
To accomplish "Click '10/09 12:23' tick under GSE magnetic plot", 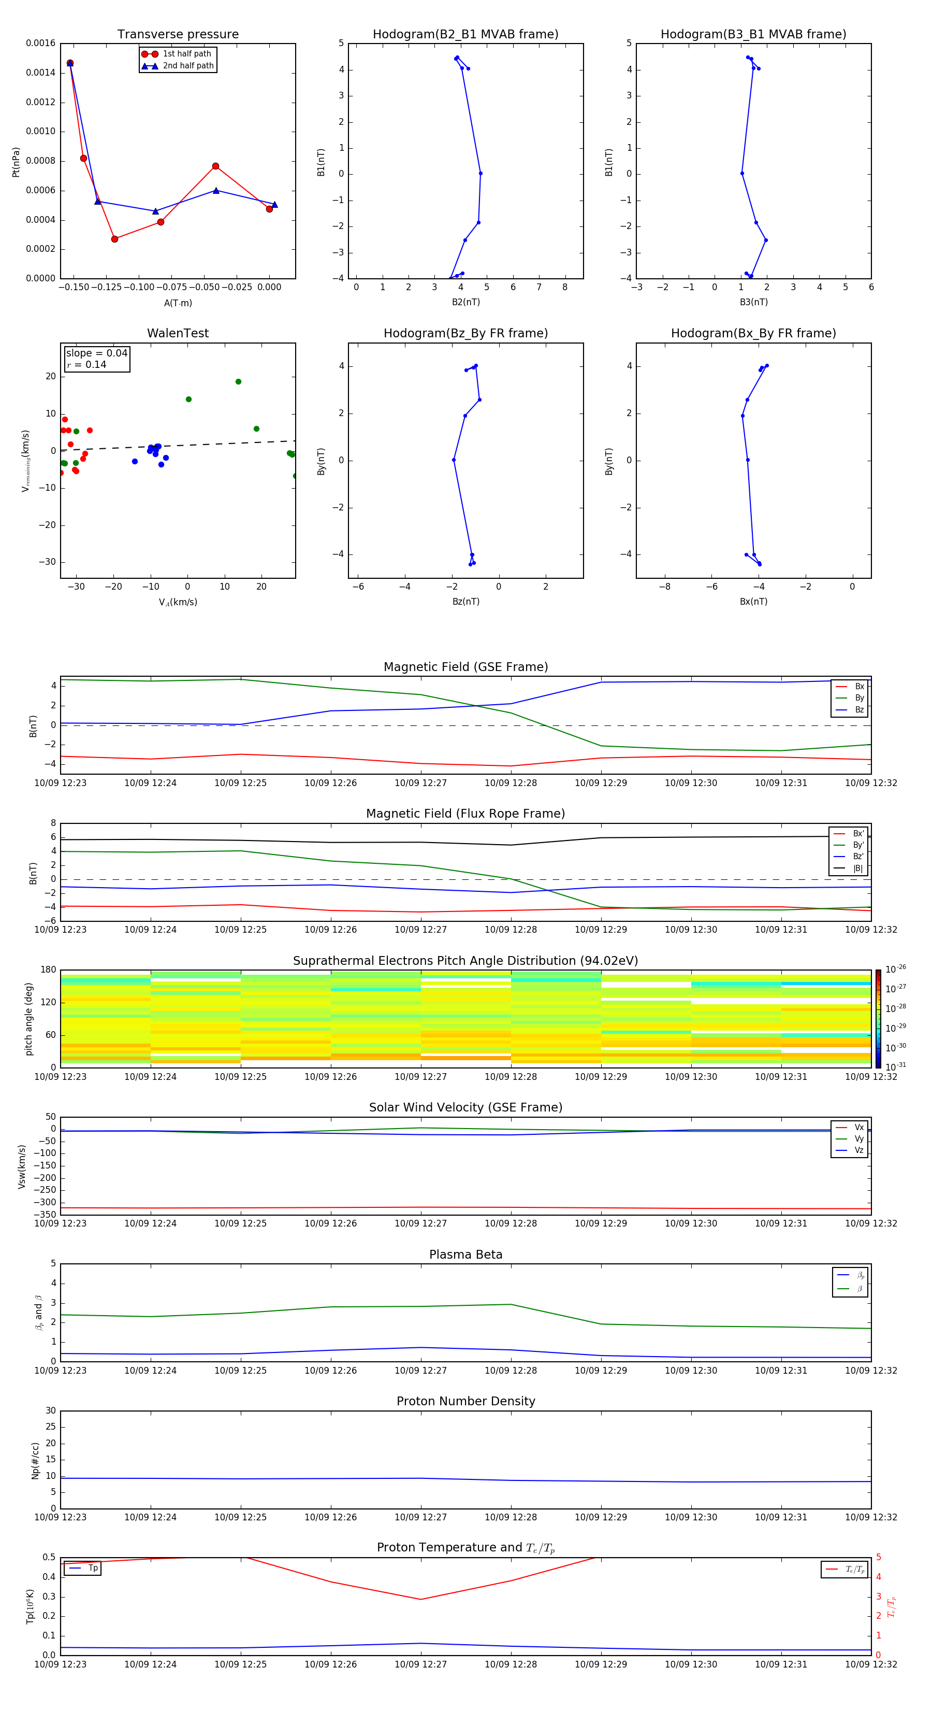I will tap(61, 783).
